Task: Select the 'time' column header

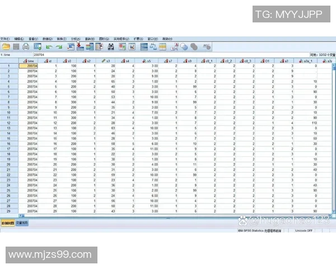Action: pyautogui.click(x=28, y=61)
